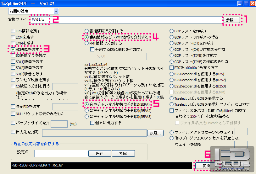Select GOPリスト(CH)の作成のみ行う radio

(x=171, y=49)
